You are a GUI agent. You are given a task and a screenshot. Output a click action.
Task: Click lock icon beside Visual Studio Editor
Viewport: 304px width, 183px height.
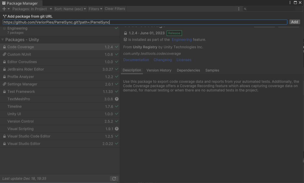[x=4, y=144]
